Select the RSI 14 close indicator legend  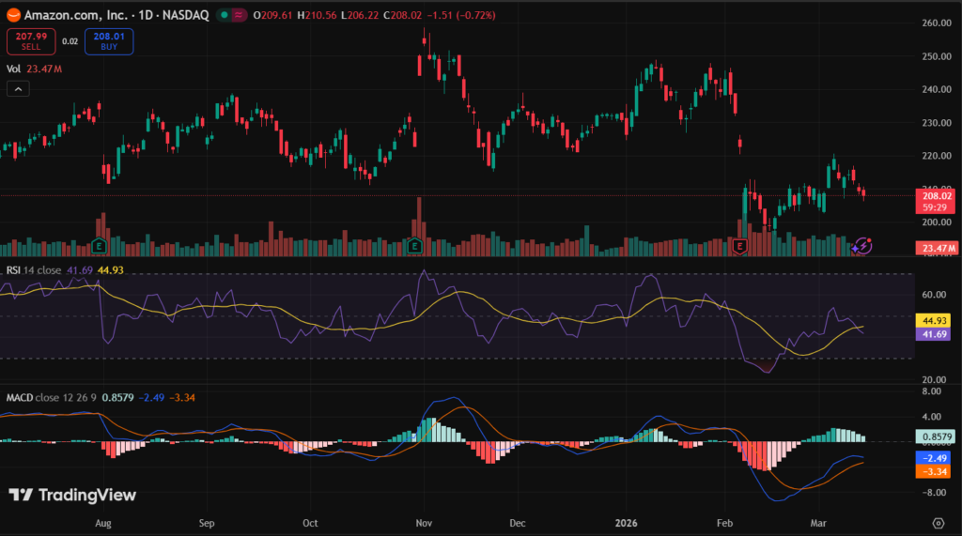coord(33,270)
